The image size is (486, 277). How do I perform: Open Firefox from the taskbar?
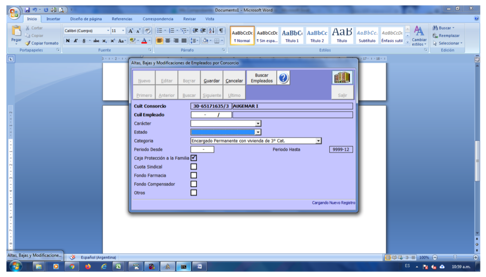click(88, 267)
